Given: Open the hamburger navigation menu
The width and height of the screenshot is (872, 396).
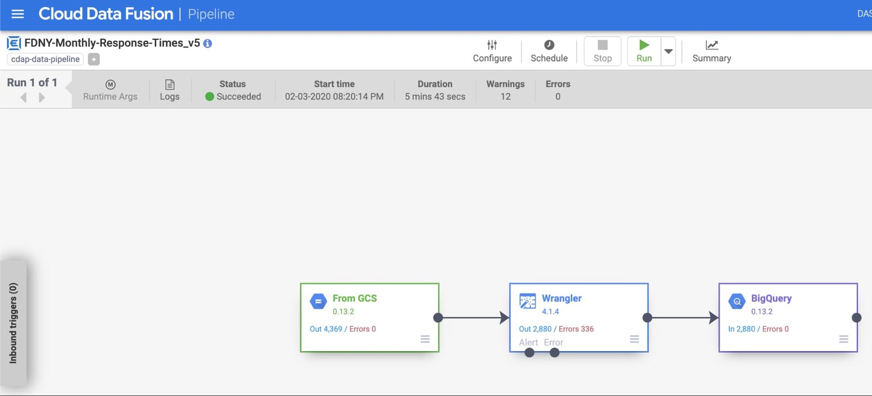Looking at the screenshot, I should pos(18,14).
